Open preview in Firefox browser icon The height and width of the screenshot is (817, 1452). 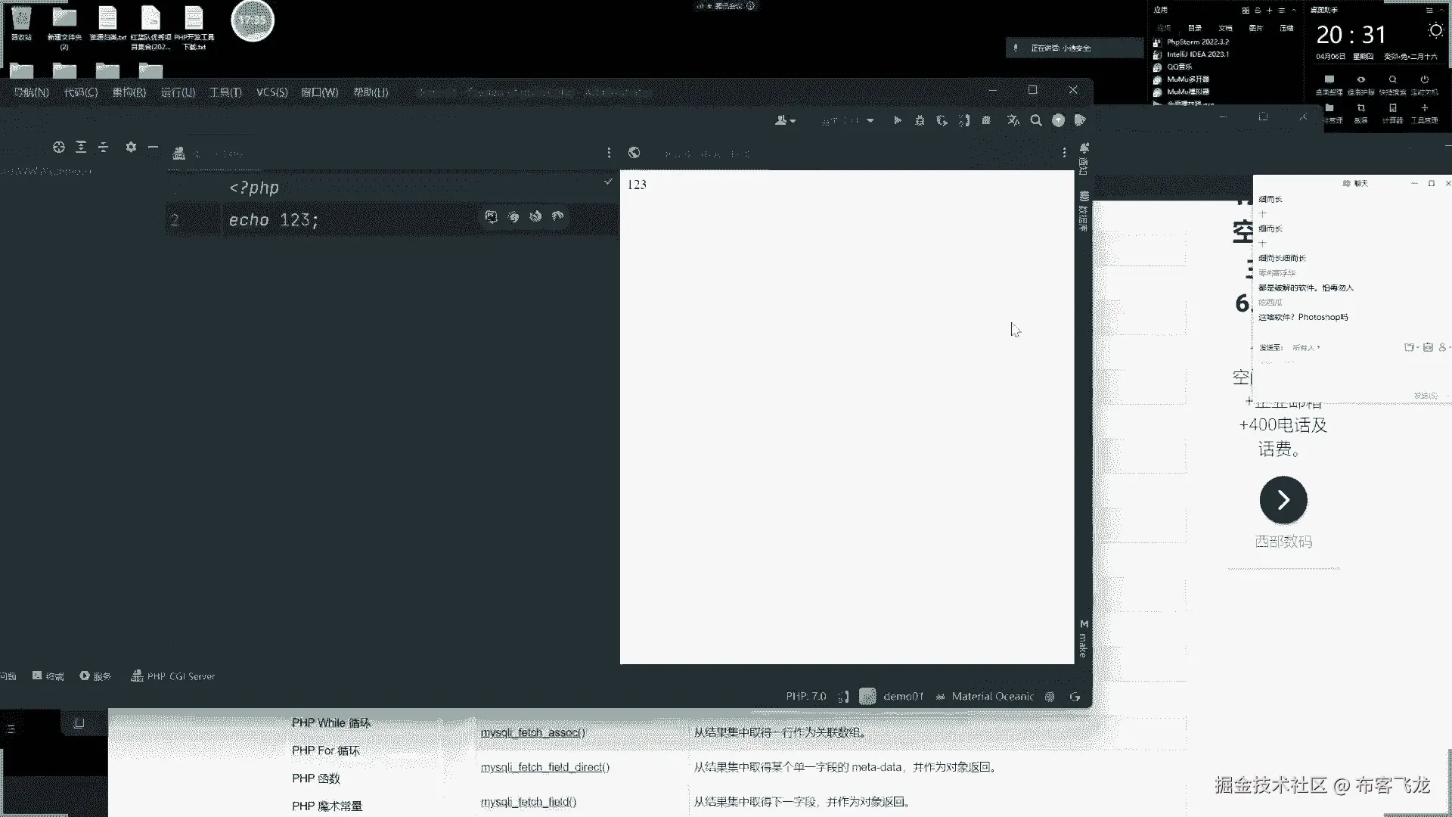535,217
